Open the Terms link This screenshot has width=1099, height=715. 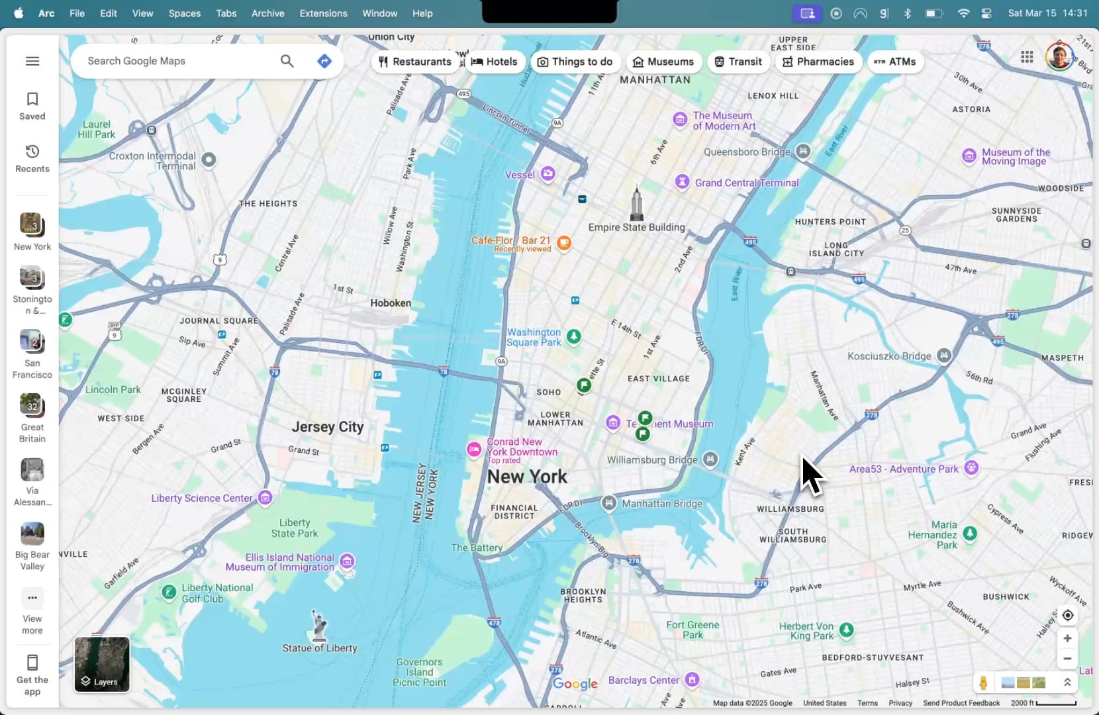867,703
